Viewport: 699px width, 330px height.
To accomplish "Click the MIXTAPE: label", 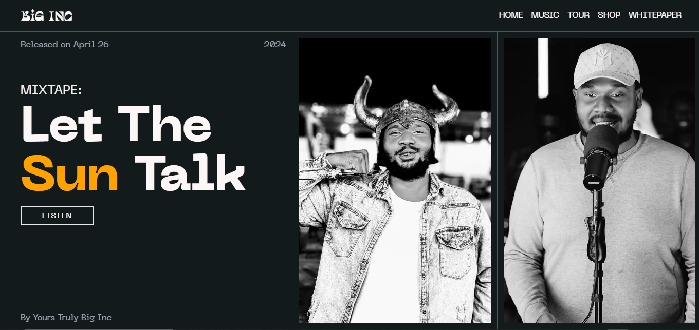I will click(51, 90).
